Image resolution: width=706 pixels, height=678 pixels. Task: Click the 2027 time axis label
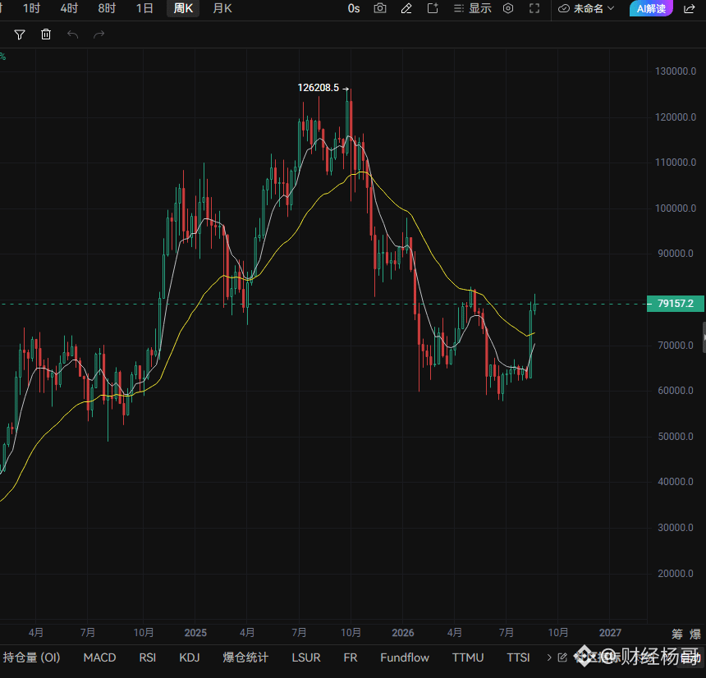(x=610, y=633)
